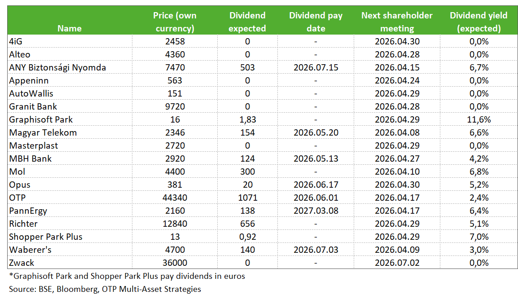Select the 'Shopper Park Plus' name cell
This screenshot has width=518, height=295.
(70, 237)
